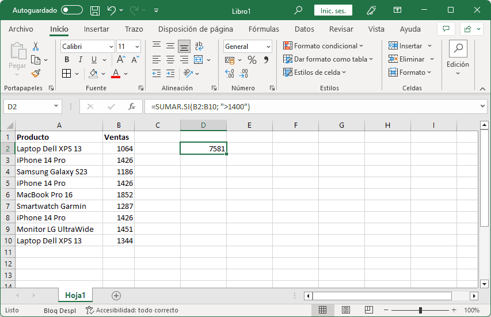This screenshot has width=491, height=317.
Task: Toggle Underline formatting
Action: click(94, 59)
